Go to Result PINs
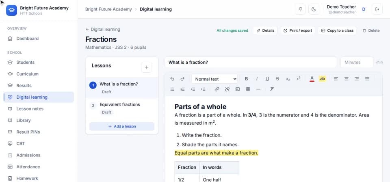Screen dimensions: 390x182 (x=39, y=132)
